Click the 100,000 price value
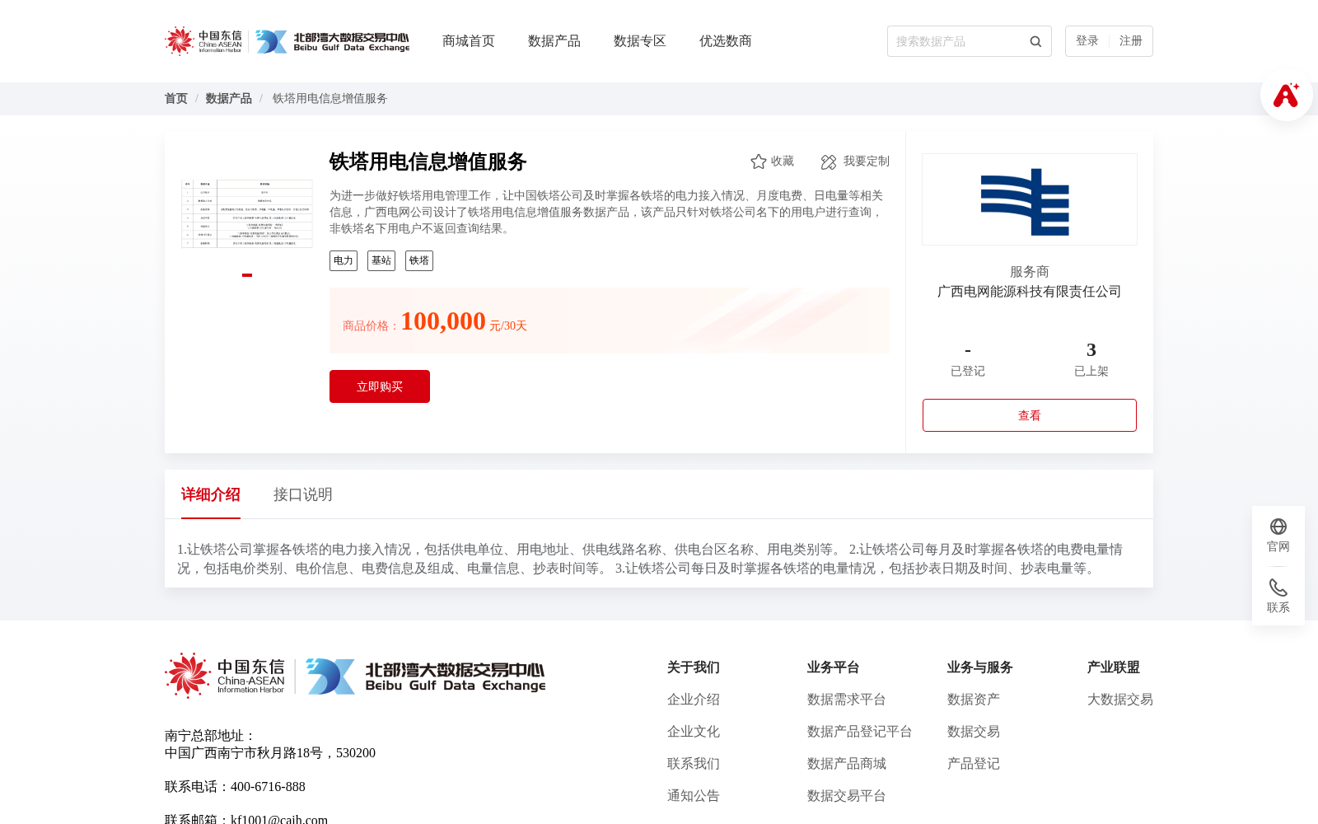 pyautogui.click(x=443, y=321)
